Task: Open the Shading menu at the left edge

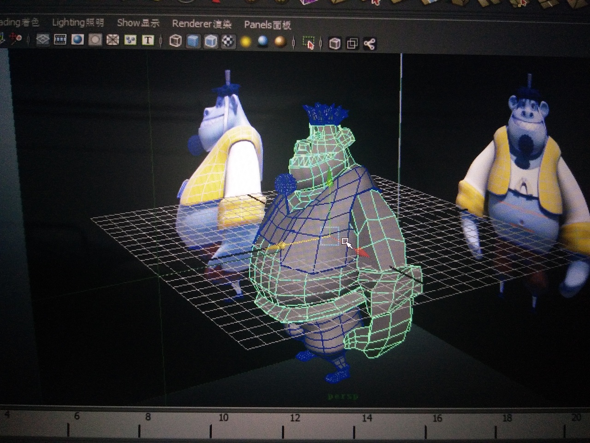Action: coord(19,22)
